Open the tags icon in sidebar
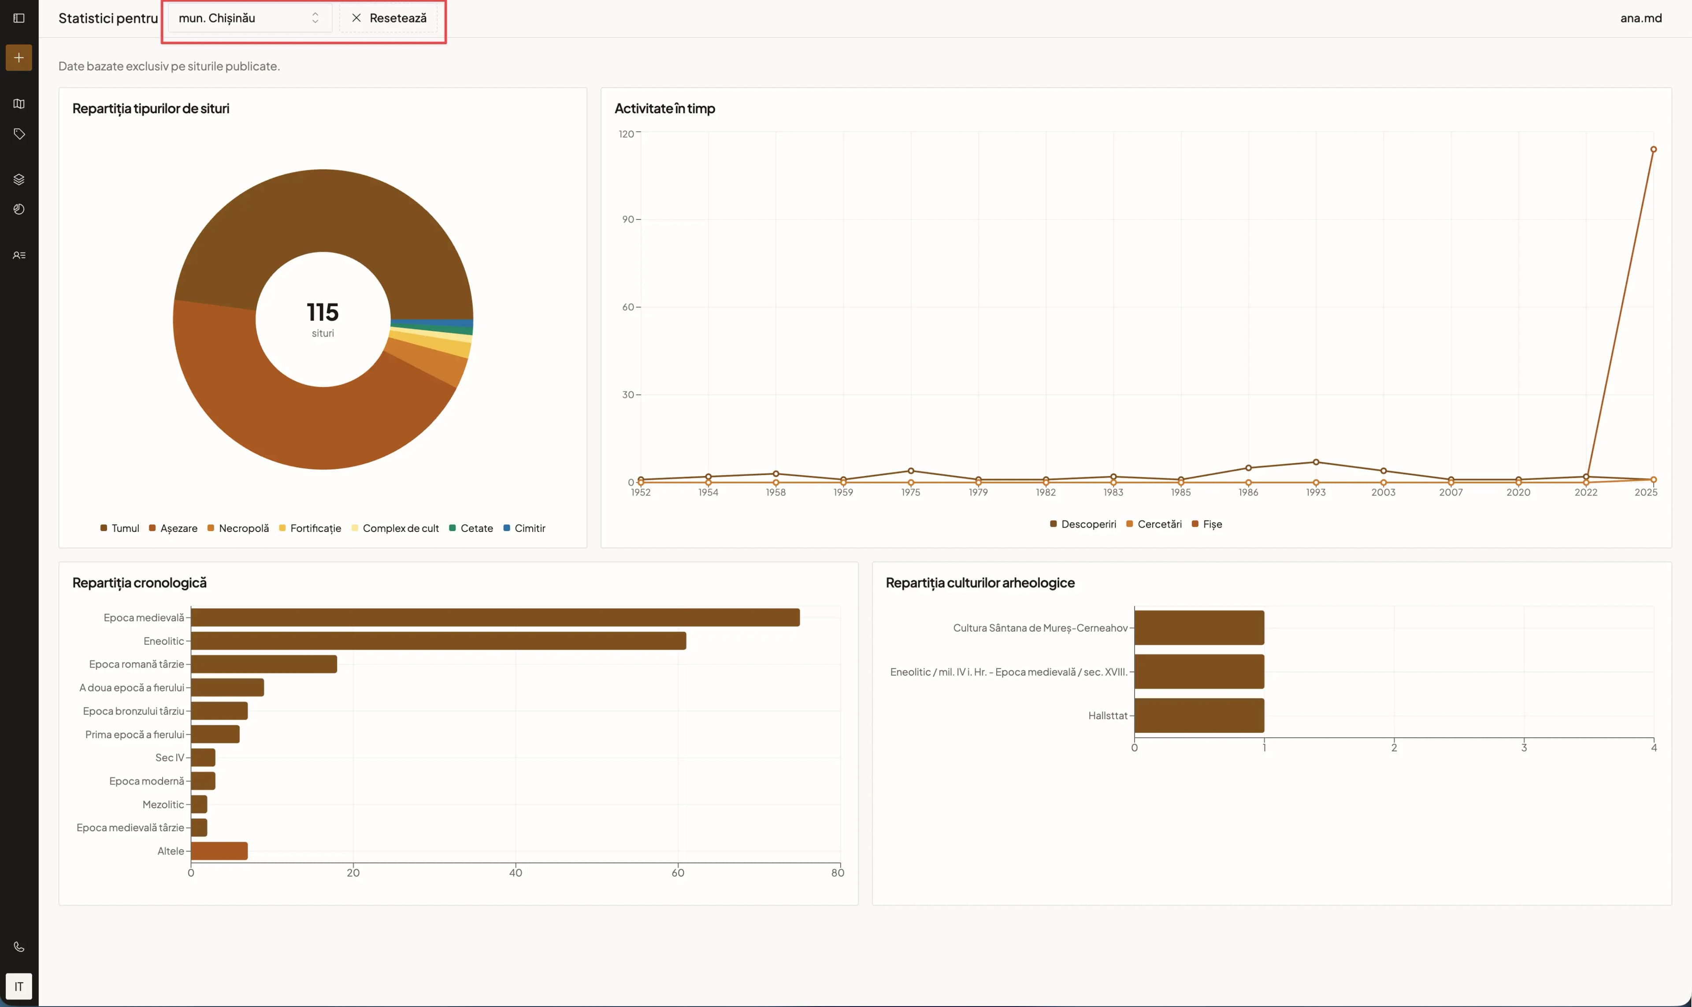This screenshot has width=1692, height=1007. [19, 134]
